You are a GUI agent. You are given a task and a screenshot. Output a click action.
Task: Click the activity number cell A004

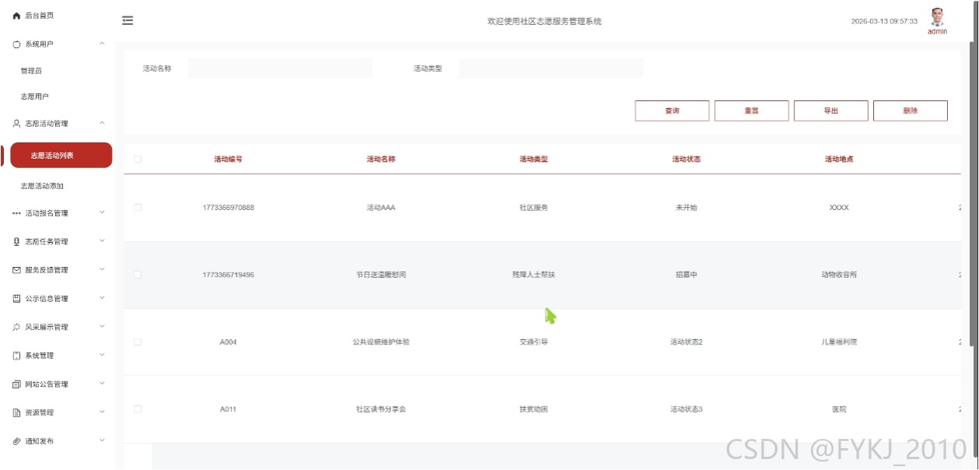tap(228, 342)
